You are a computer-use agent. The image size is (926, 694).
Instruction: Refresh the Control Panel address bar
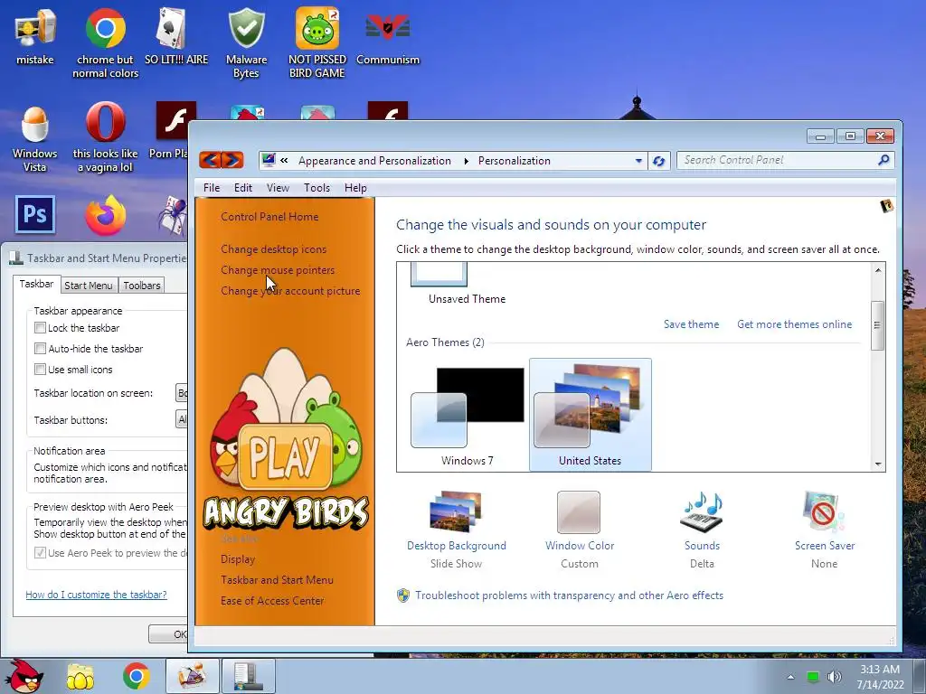coord(659,161)
